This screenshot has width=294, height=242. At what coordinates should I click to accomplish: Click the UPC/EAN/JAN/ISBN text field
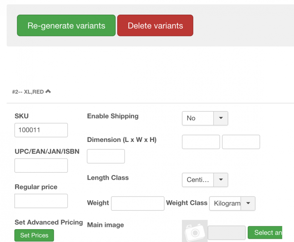pyautogui.click(x=41, y=165)
